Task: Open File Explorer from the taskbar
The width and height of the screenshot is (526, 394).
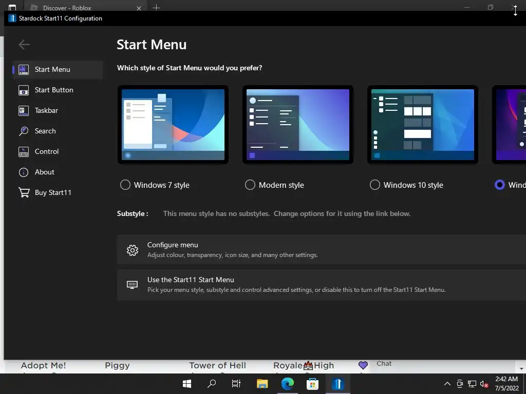Action: coord(262,384)
